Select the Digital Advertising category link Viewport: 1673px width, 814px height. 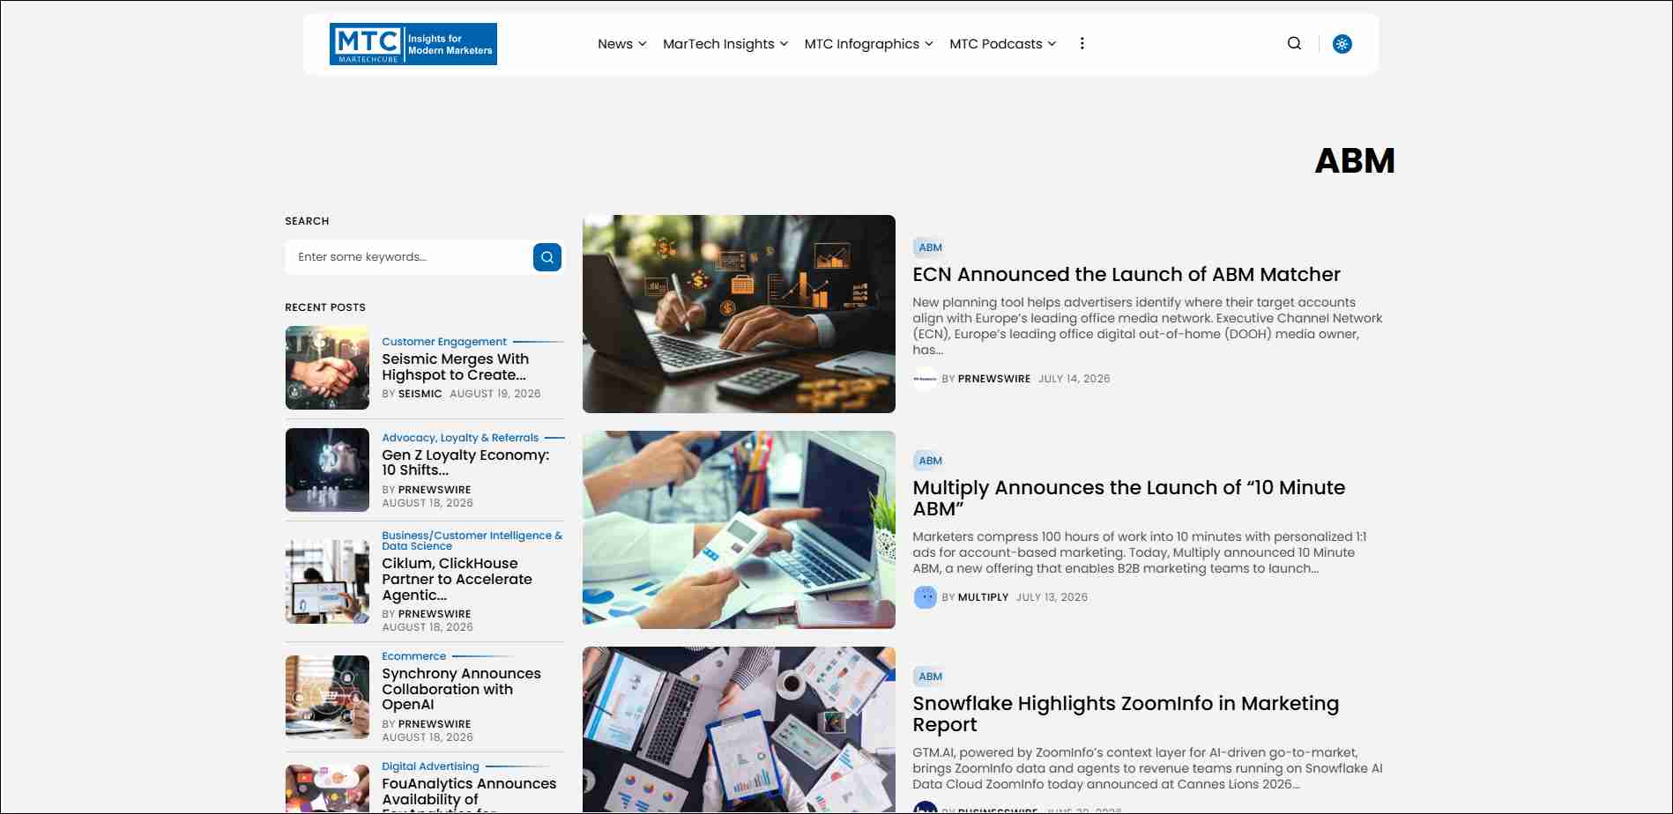click(430, 766)
